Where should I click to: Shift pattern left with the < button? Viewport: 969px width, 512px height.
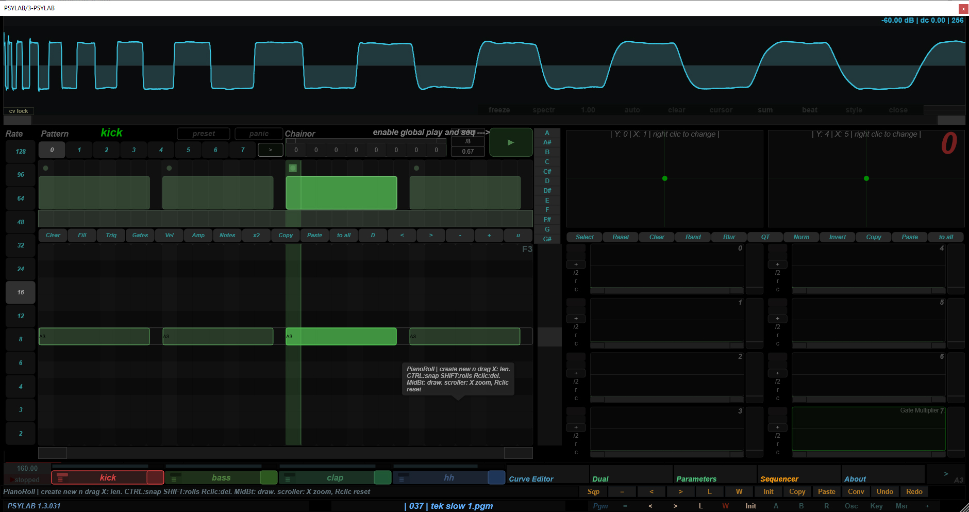[402, 235]
